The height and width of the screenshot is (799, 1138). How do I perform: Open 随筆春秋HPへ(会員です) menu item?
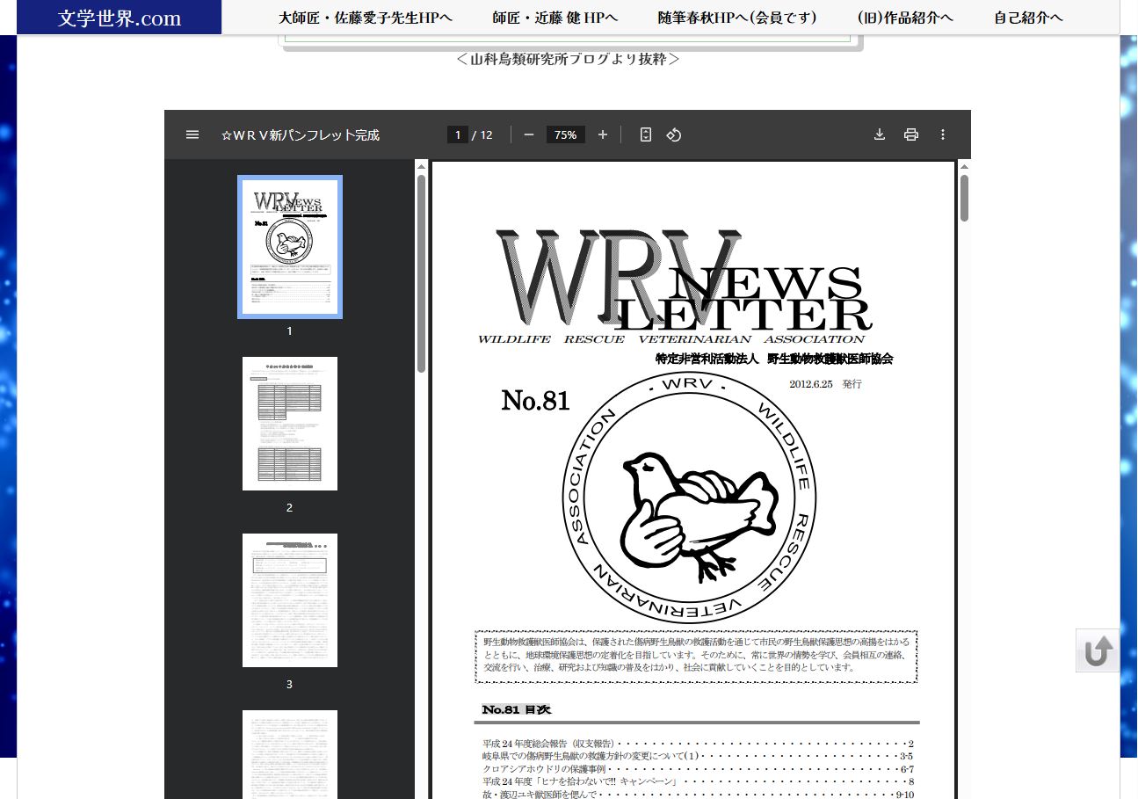737,18
